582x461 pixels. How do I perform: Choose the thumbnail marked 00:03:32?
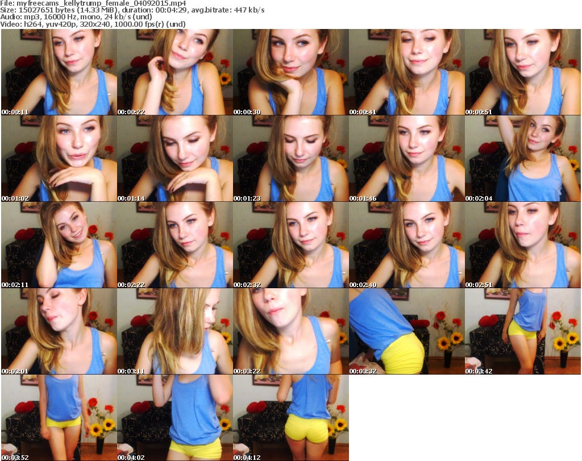(x=407, y=331)
